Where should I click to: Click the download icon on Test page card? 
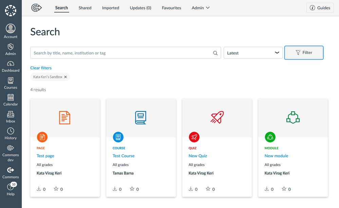point(39,189)
